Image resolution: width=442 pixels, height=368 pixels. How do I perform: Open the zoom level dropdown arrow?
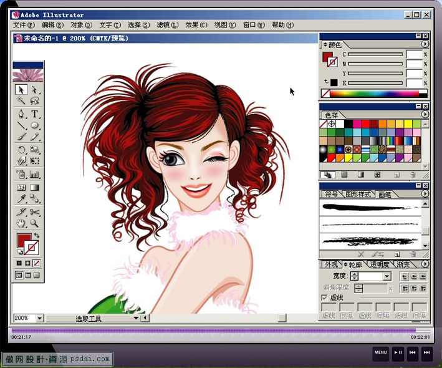(x=39, y=318)
